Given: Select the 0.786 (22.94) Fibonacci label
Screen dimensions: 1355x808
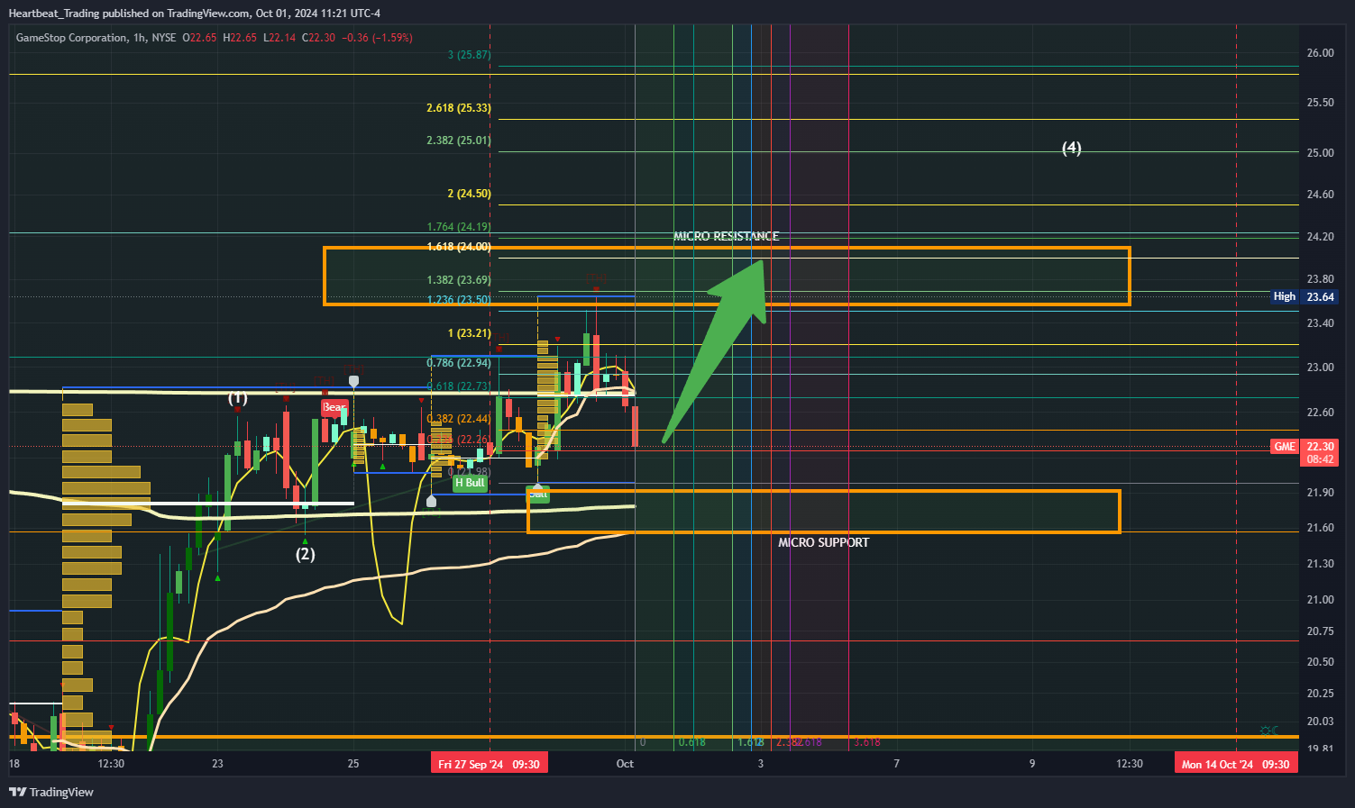Looking at the screenshot, I should [459, 363].
